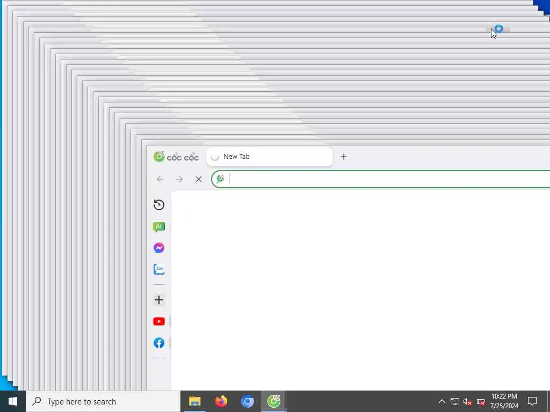Open the AI chat sidebar icon
The width and height of the screenshot is (550, 412).
[x=159, y=227]
